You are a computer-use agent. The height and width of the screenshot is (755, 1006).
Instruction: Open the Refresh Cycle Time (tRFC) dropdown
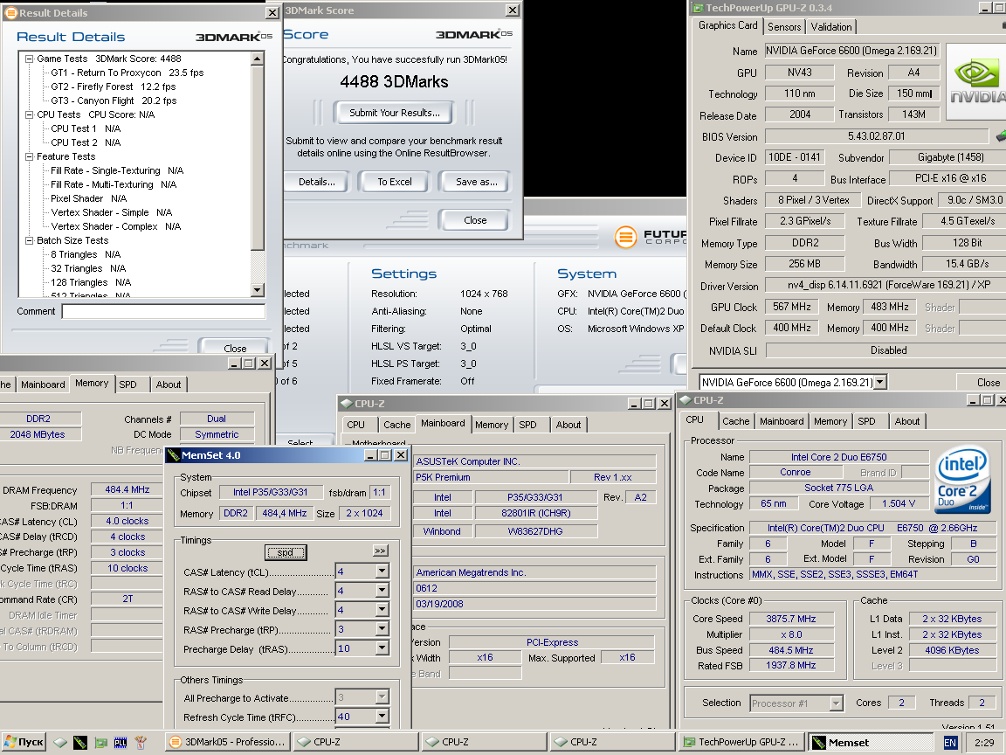(382, 716)
